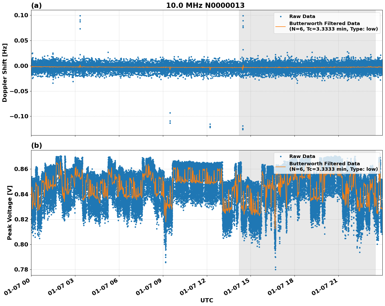Click the gray shaded region in panel (a)
Screen dimensions: 385x306
(x=301, y=104)
